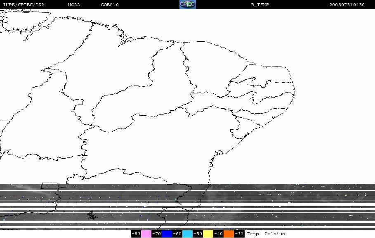Select the R_TEMP product label

pyautogui.click(x=260, y=5)
